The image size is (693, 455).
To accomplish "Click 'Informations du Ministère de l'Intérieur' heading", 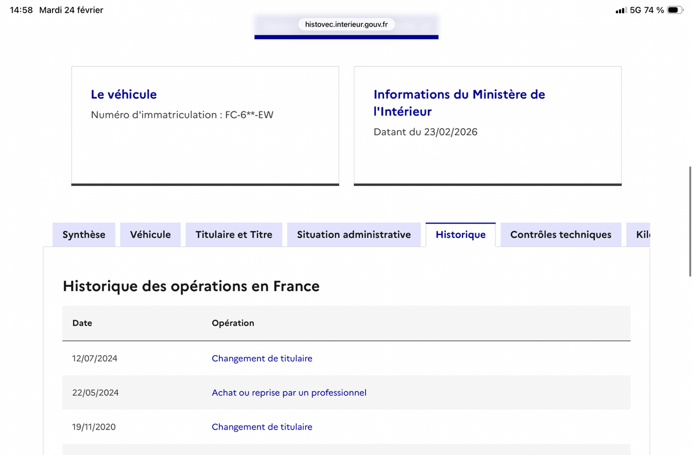I will [x=459, y=103].
